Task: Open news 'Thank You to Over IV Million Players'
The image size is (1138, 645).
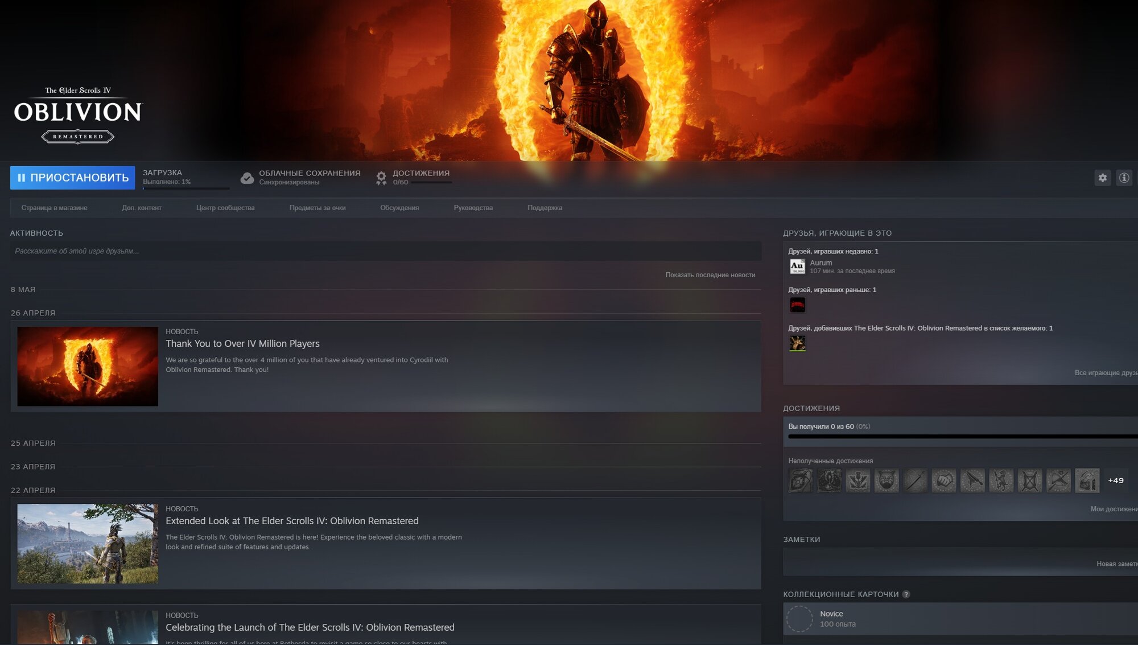Action: (x=242, y=344)
